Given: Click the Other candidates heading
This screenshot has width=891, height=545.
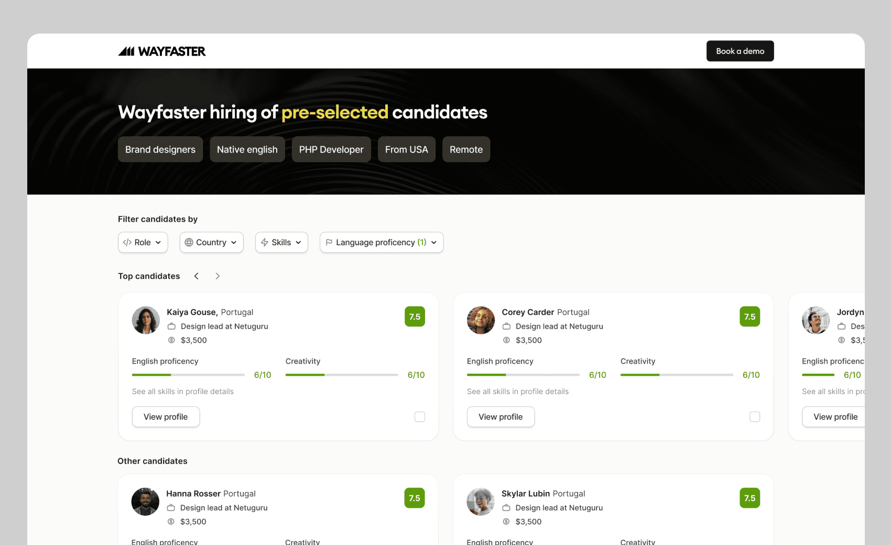Looking at the screenshot, I should pyautogui.click(x=153, y=461).
